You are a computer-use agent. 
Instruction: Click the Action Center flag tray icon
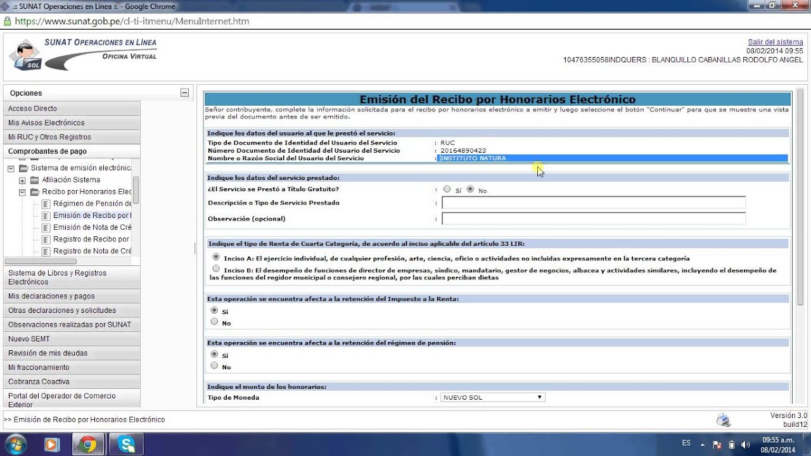pyautogui.click(x=717, y=445)
